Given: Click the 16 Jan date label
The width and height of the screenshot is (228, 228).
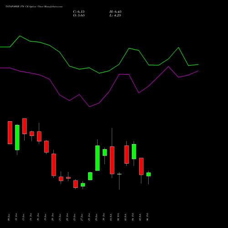Looking at the screenshot, I should point(38,217).
